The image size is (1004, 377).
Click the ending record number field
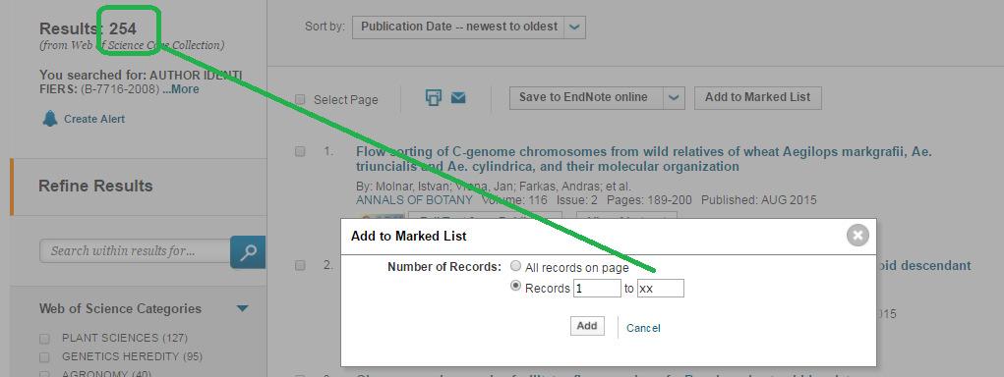[x=661, y=289]
